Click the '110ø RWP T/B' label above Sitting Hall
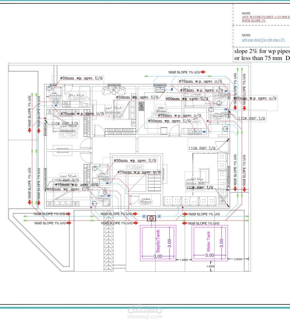290x326 pixels. [x=202, y=148]
